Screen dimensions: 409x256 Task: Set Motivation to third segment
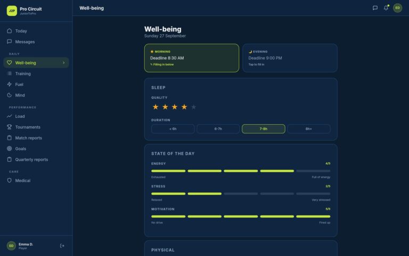(x=241, y=217)
